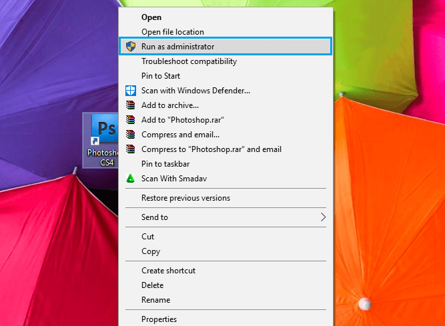This screenshot has width=445, height=326.
Task: Open the Send to menu entry
Action: click(x=226, y=217)
